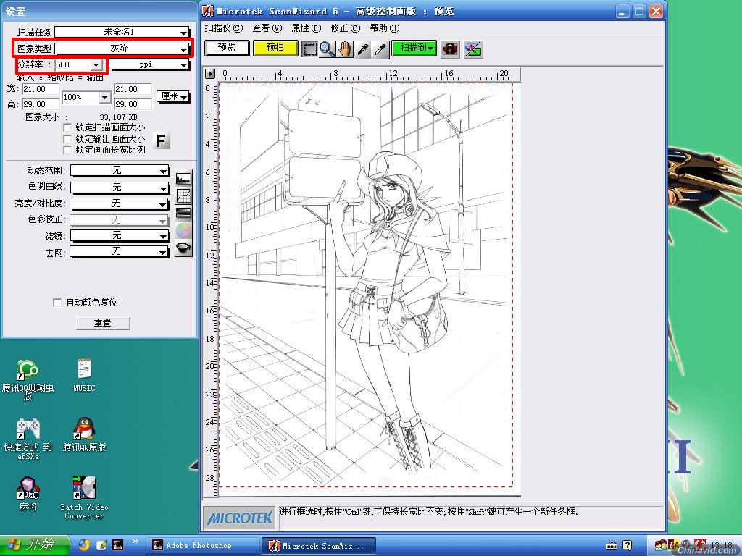Click the input 宽 field showing 21.00

pyautogui.click(x=41, y=89)
